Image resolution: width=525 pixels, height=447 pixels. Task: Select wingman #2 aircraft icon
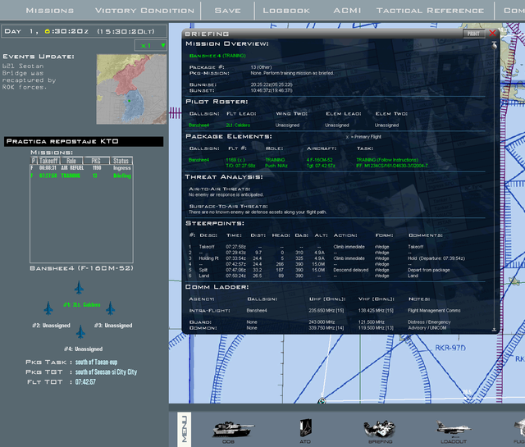click(48, 308)
